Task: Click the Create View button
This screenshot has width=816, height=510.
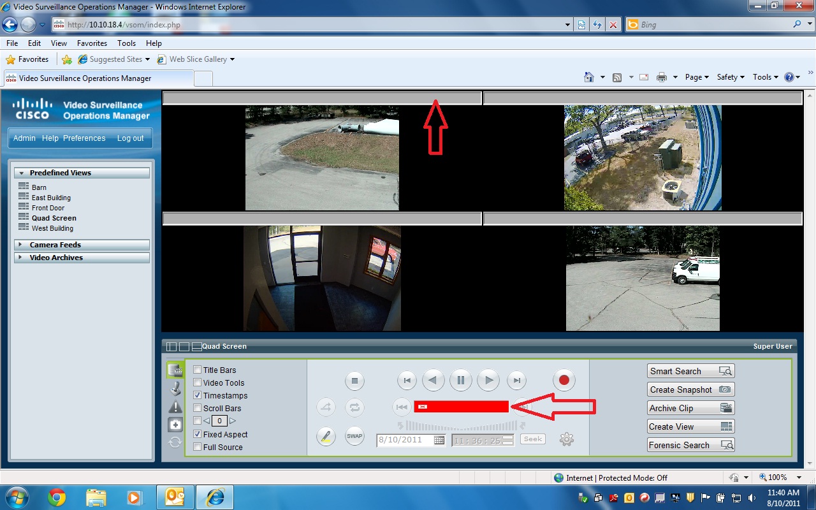Action: (x=691, y=426)
